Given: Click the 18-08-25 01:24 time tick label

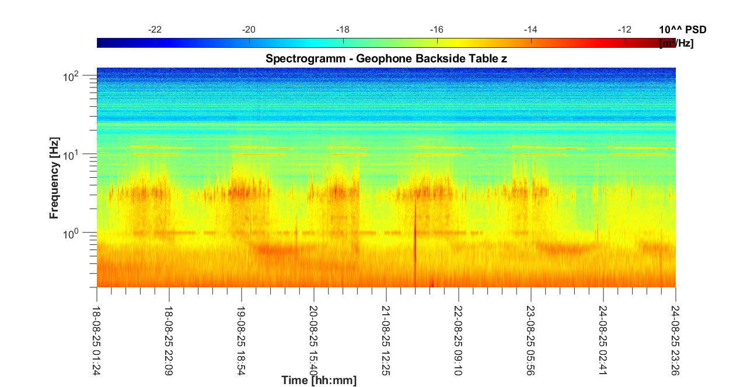Looking at the screenshot, I should (x=97, y=333).
